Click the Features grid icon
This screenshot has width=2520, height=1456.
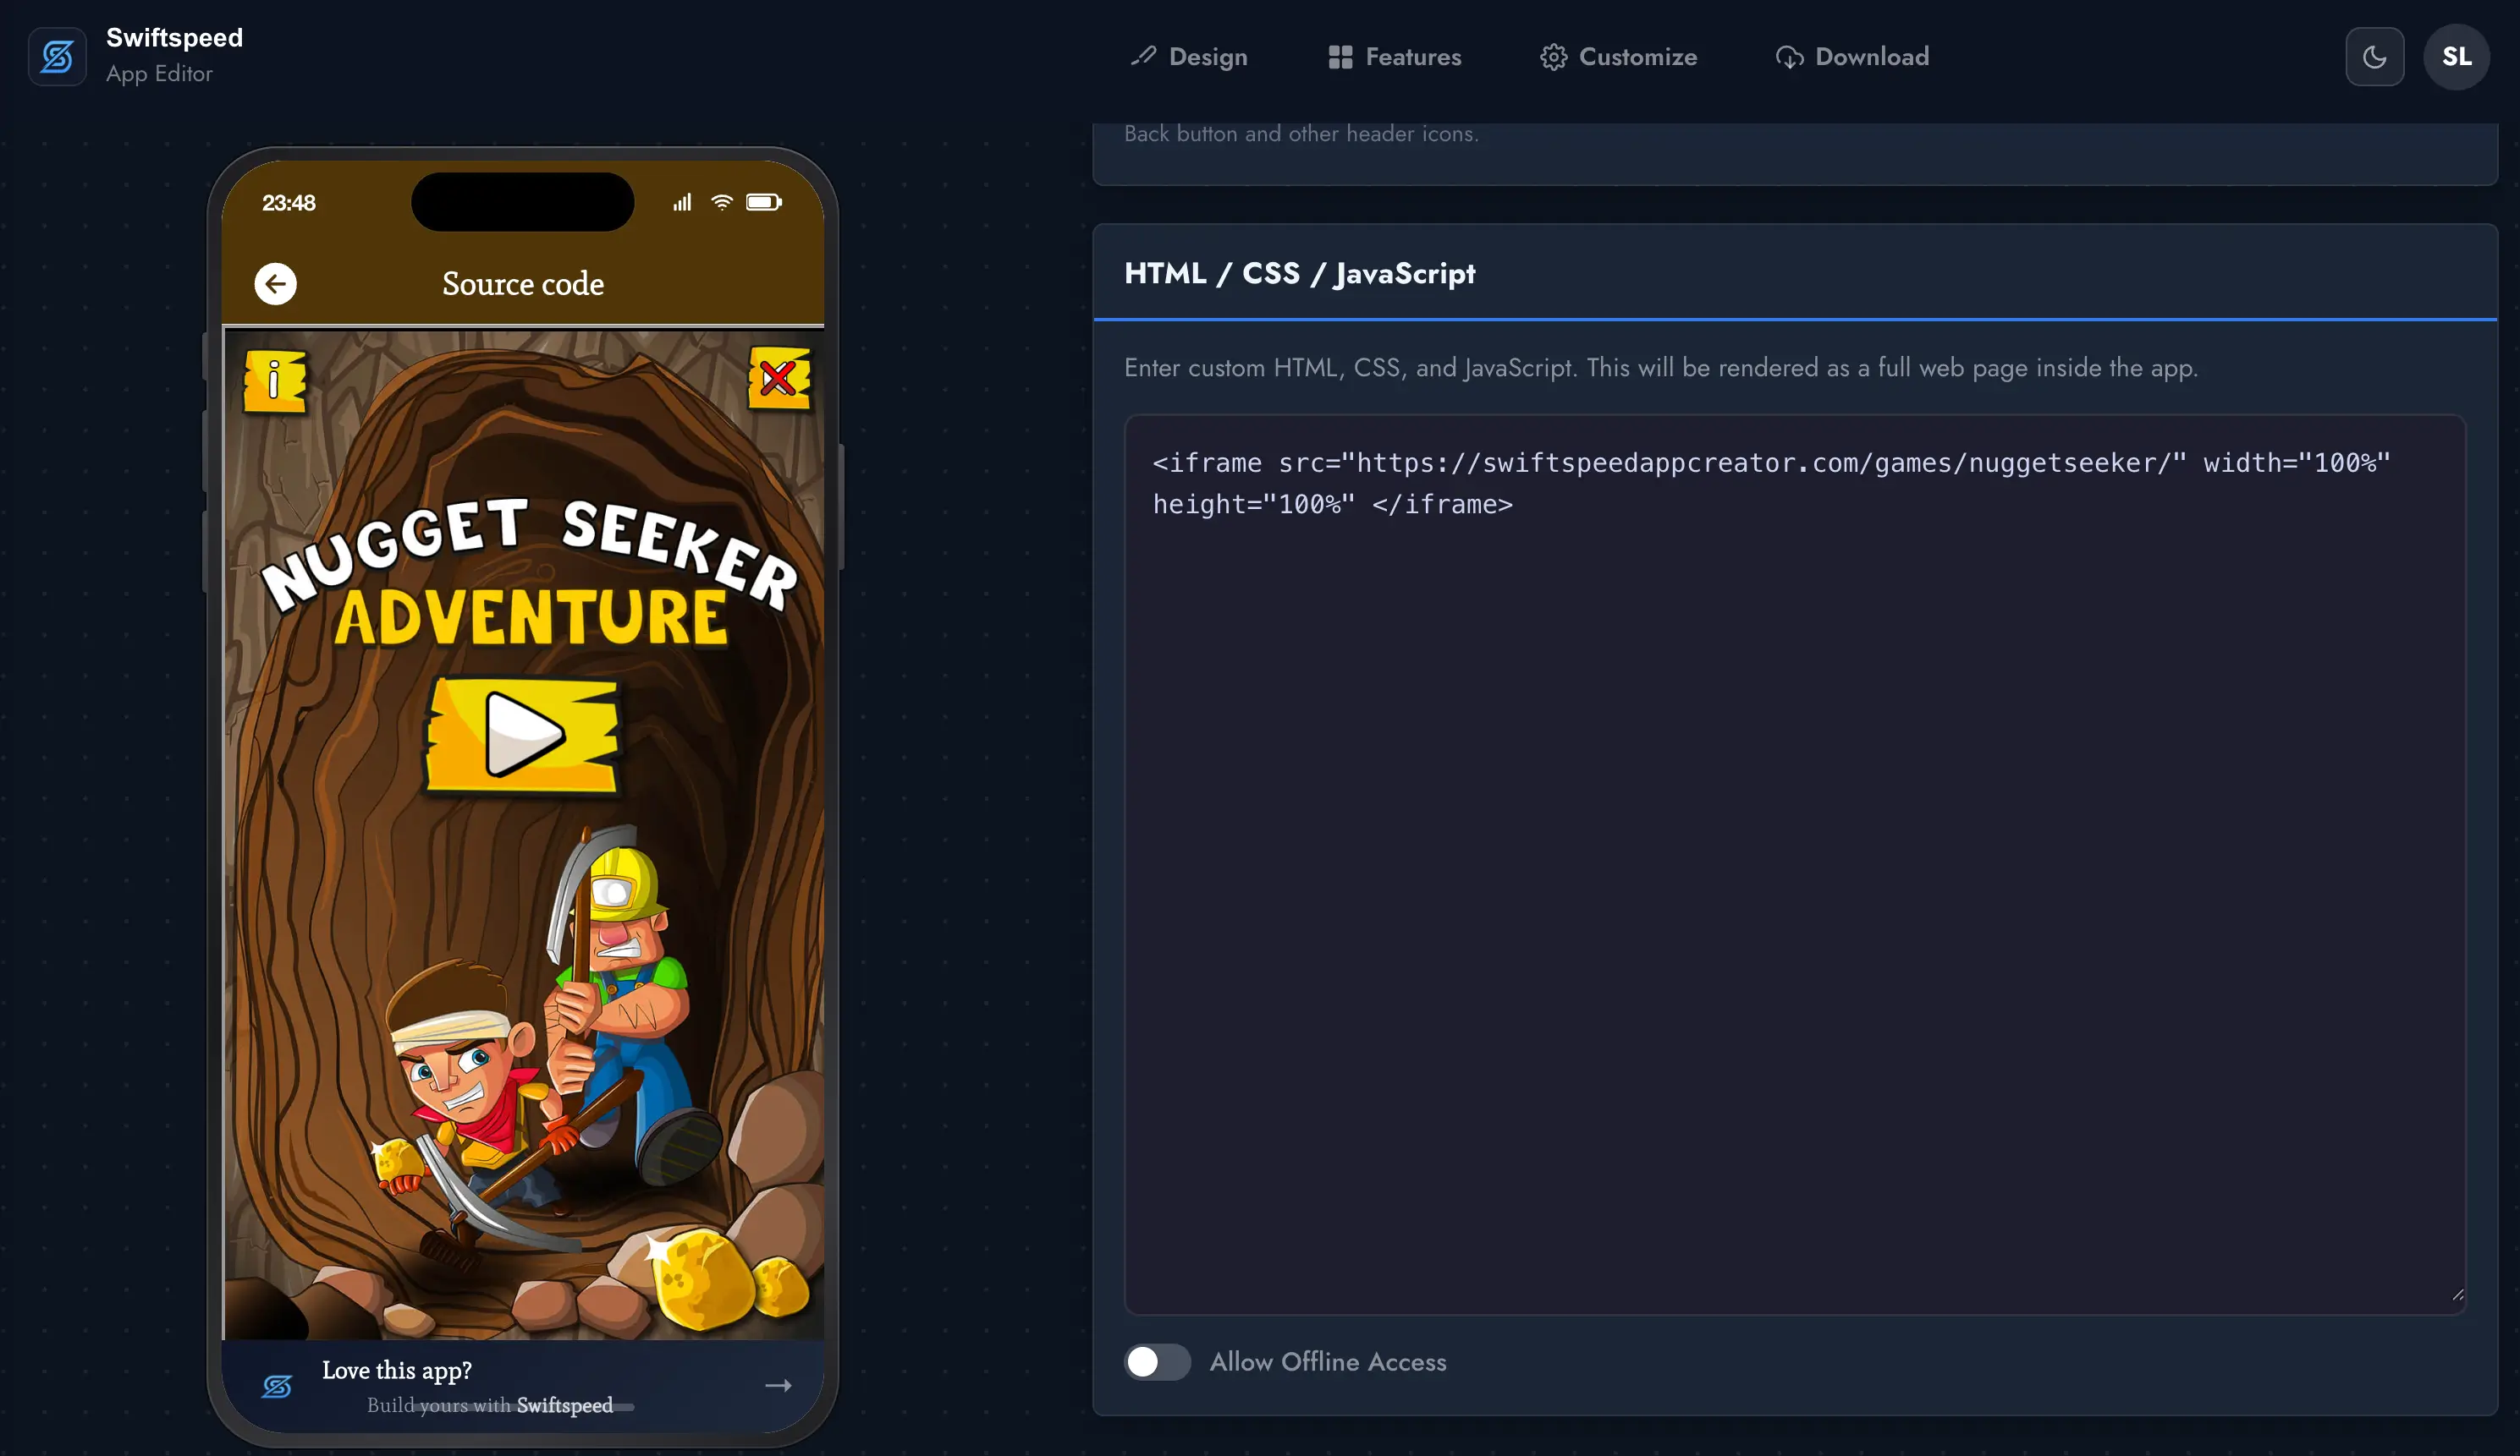pyautogui.click(x=1340, y=57)
